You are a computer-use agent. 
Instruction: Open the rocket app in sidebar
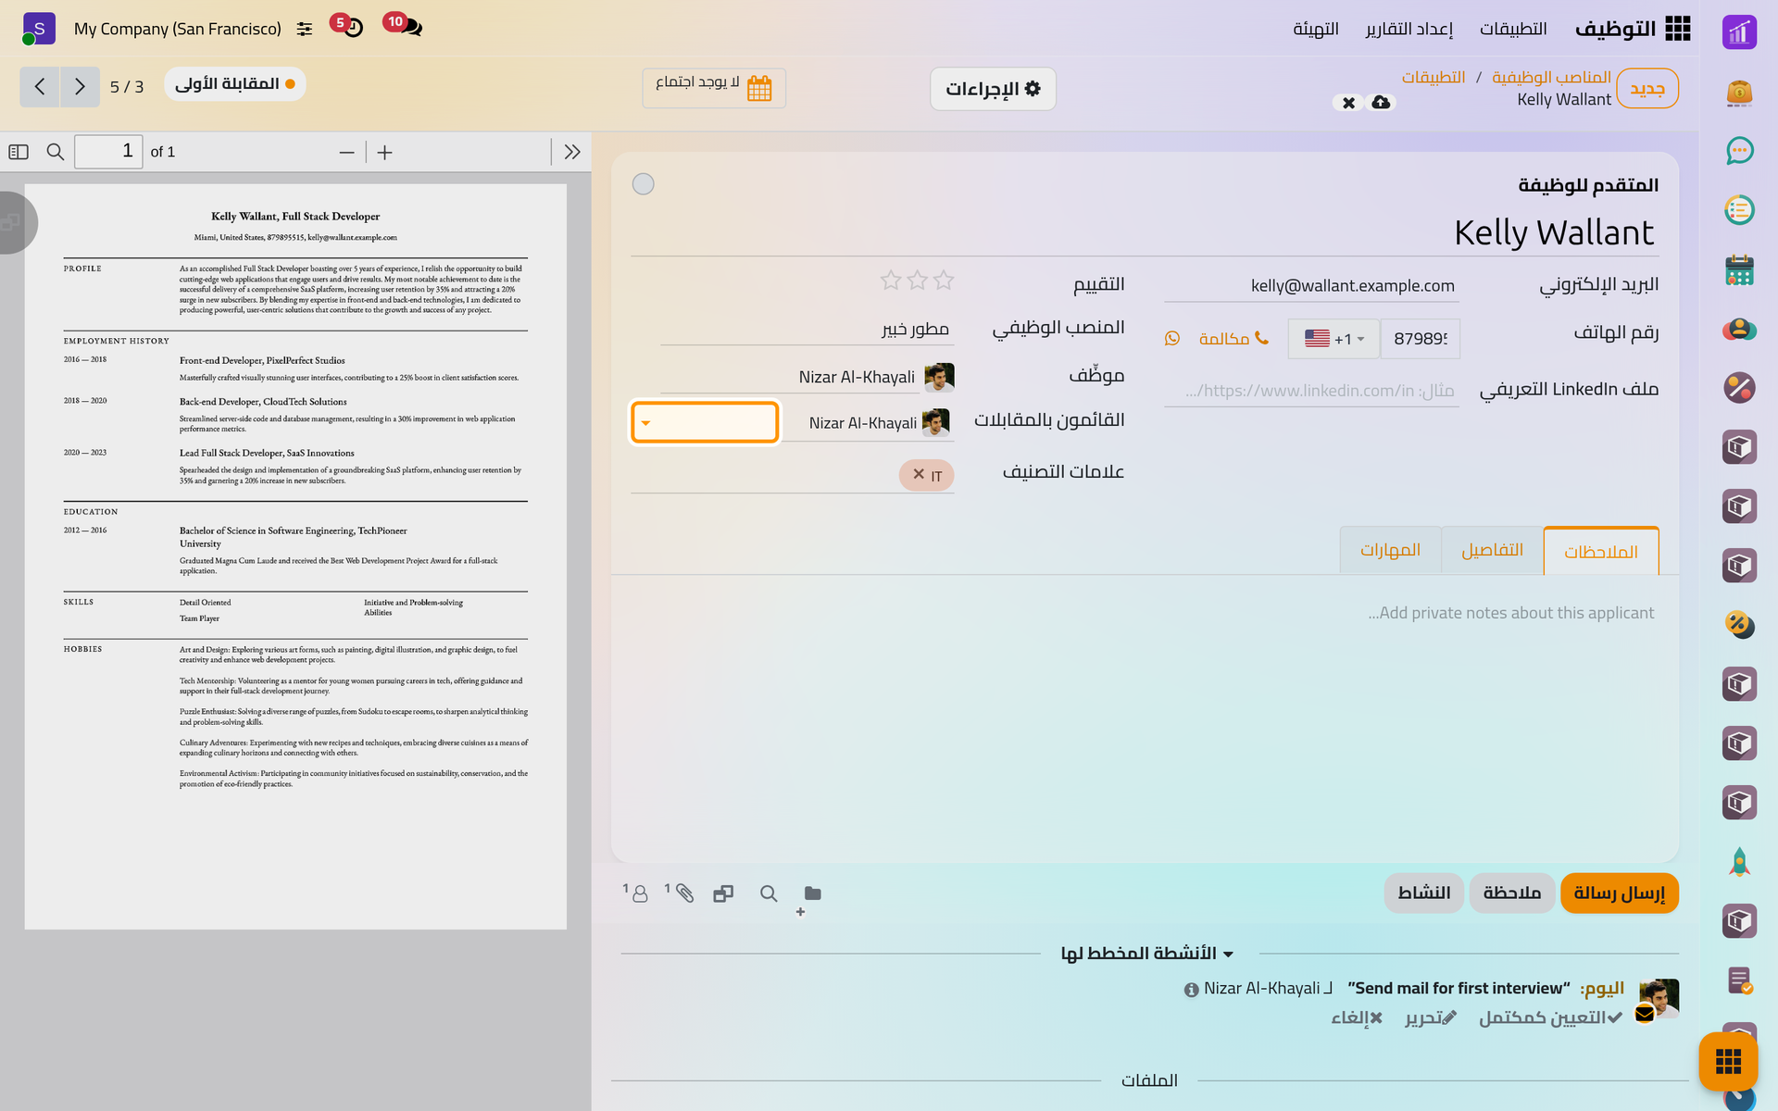click(x=1739, y=862)
